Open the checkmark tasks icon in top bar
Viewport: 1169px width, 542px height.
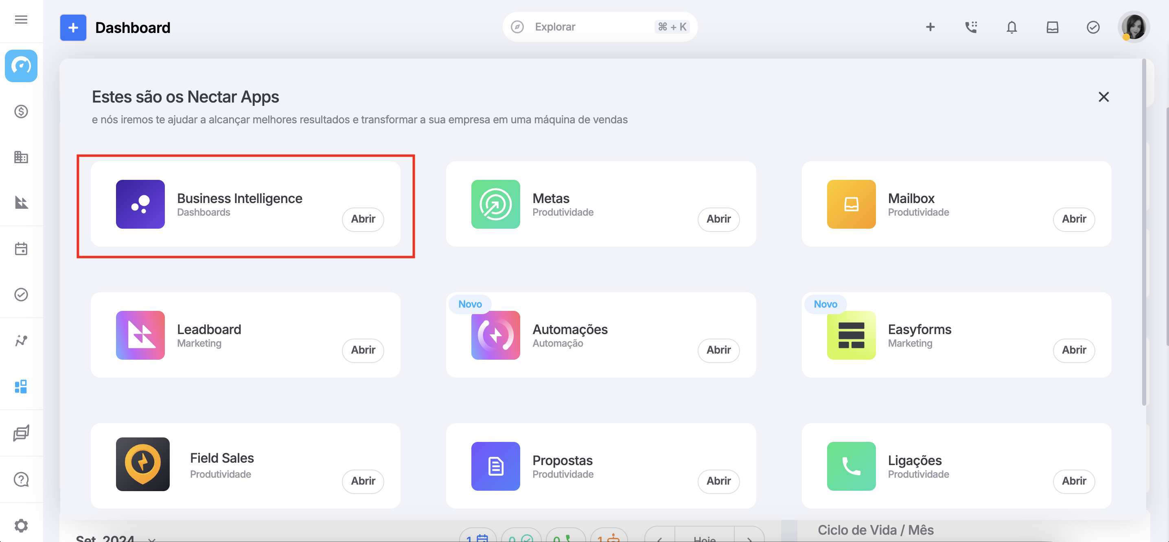click(1093, 27)
